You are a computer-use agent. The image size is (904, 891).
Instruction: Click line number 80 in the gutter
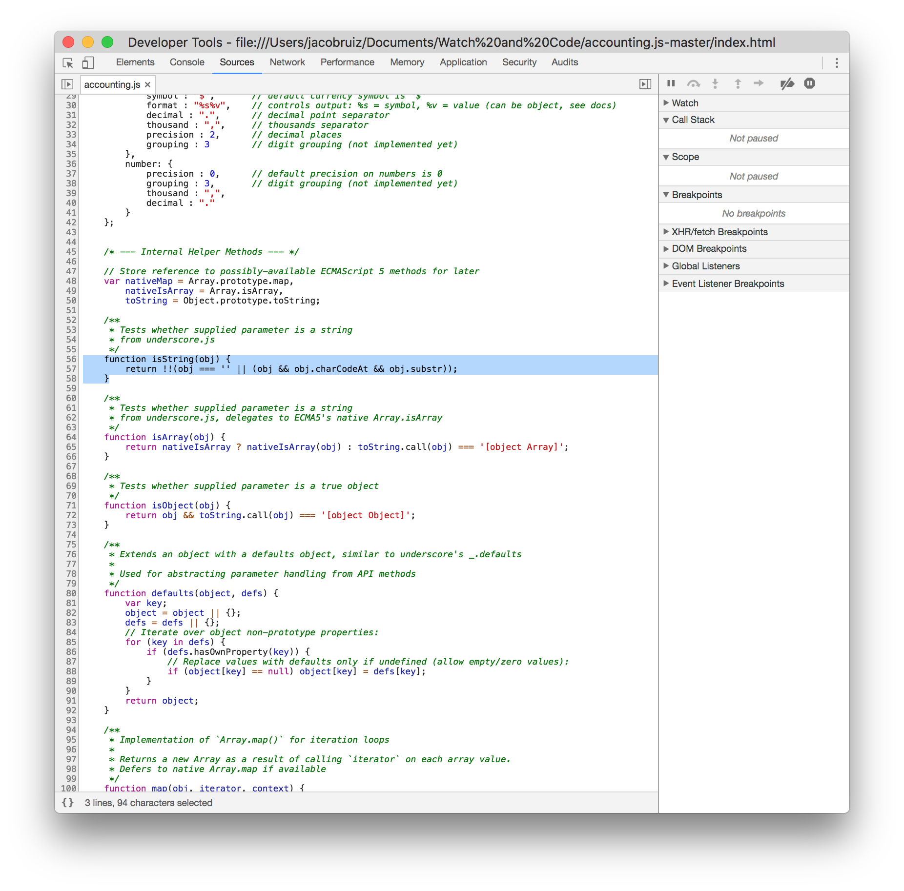(x=71, y=593)
